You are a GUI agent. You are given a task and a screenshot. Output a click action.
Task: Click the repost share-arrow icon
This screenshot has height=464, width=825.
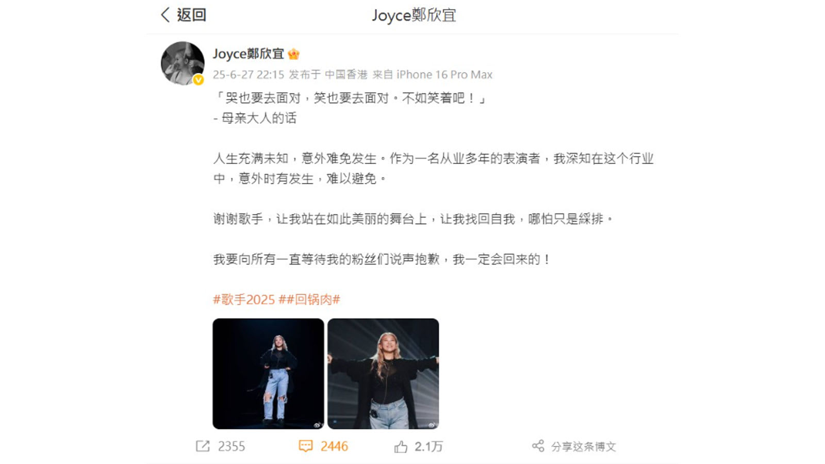tap(203, 446)
